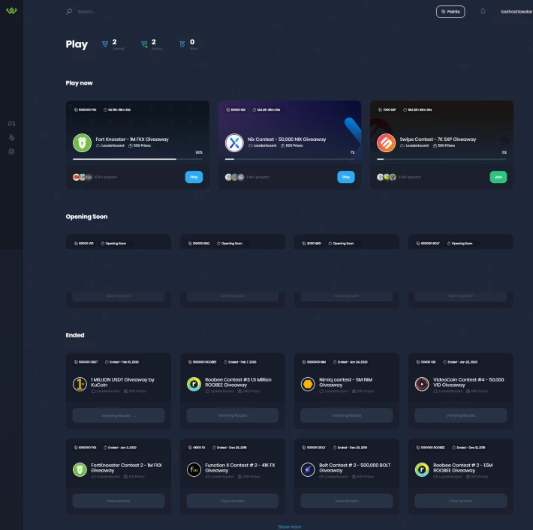Open the Function X Contest #2 41K FX title

point(240,468)
